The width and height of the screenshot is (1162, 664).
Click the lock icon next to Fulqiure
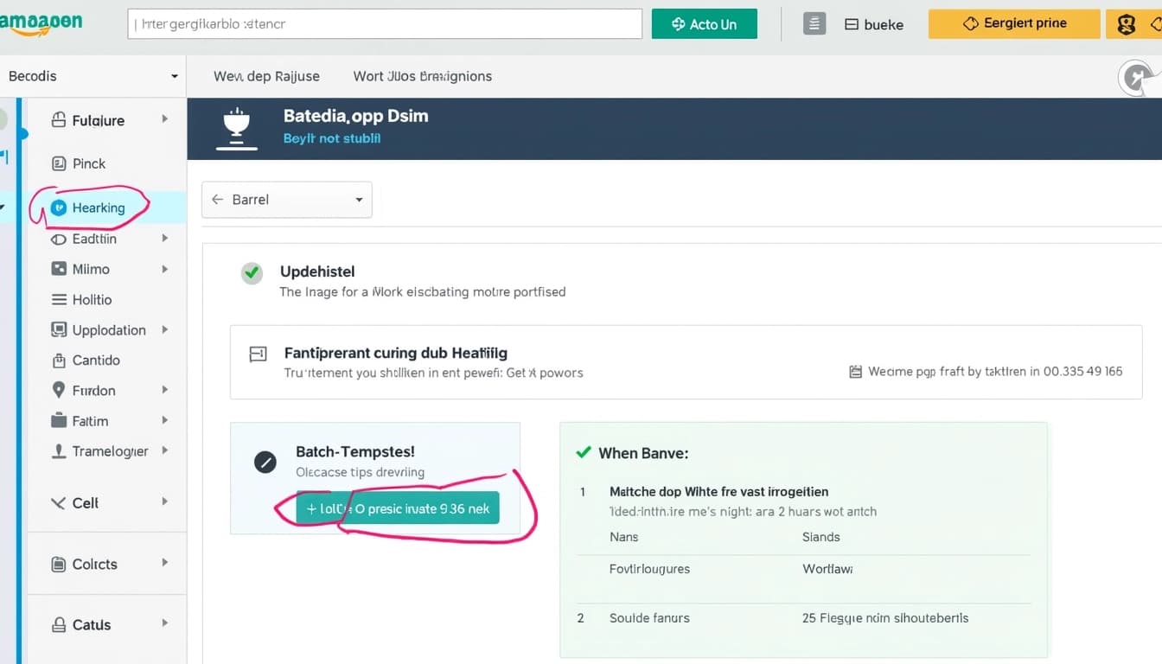(59, 120)
